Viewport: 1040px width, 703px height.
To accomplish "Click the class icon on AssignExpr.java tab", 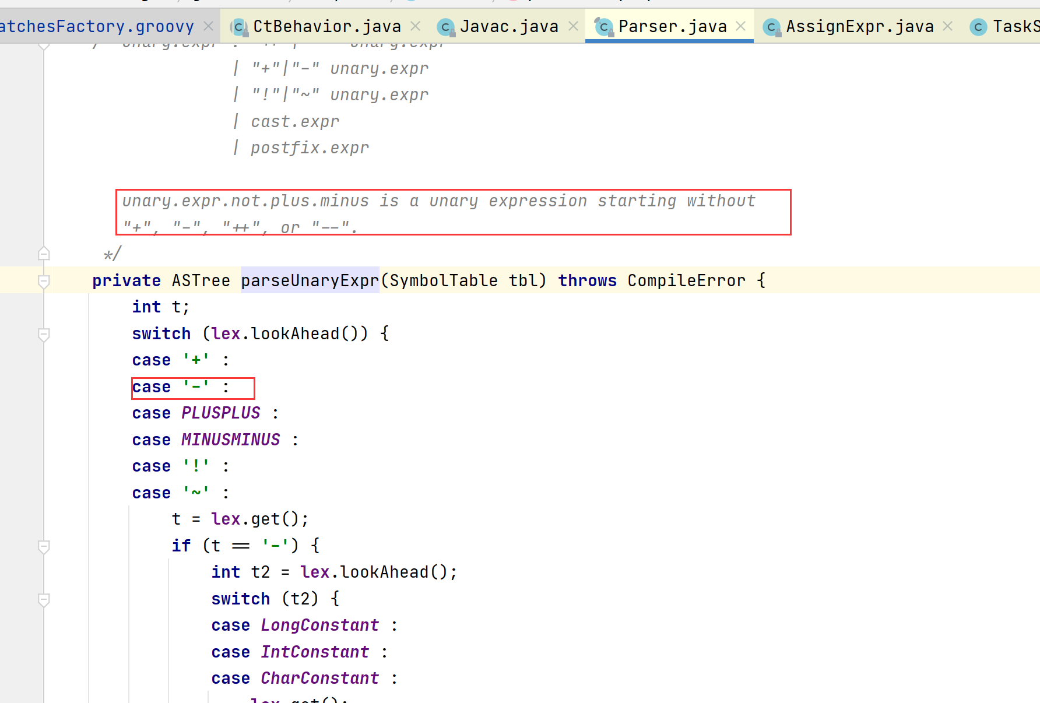I will pyautogui.click(x=772, y=26).
